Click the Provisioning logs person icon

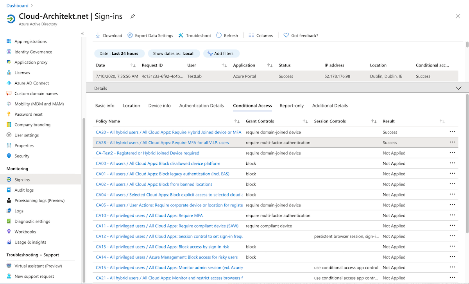(9, 200)
